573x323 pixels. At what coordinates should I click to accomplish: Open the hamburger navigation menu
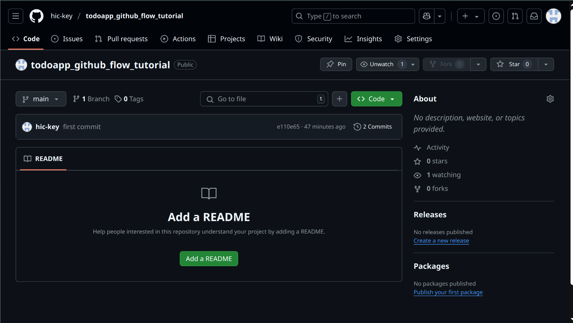point(16,16)
